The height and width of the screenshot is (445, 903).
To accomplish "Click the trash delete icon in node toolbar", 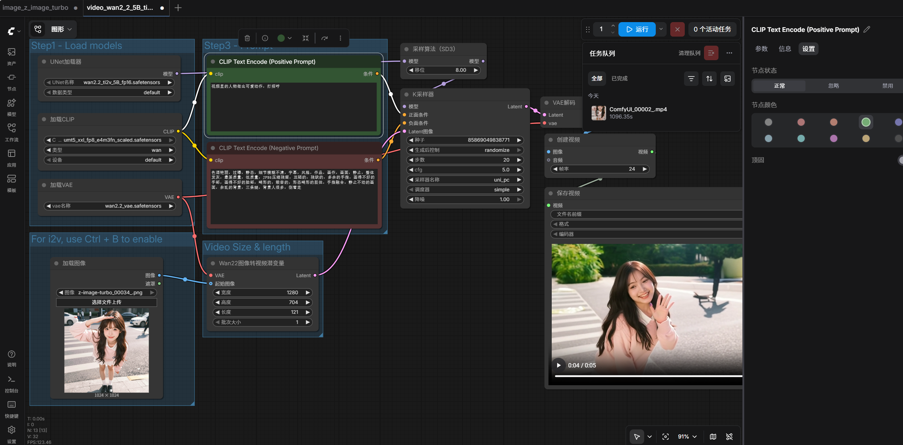I will (247, 38).
